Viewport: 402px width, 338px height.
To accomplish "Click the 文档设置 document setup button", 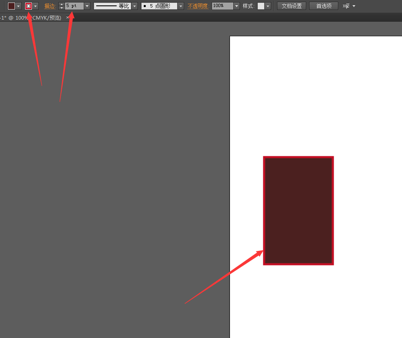I will pos(292,6).
